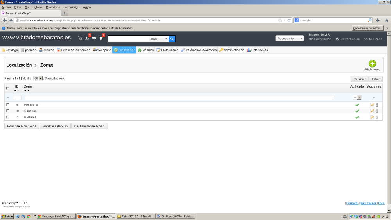Open the Firefox downloads arrow

pos(378,20)
